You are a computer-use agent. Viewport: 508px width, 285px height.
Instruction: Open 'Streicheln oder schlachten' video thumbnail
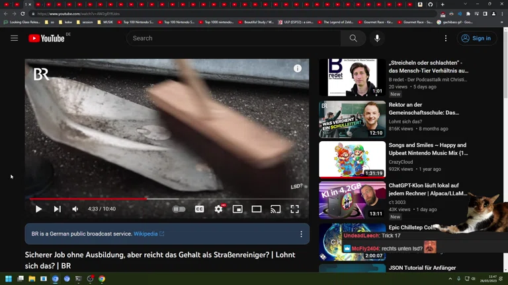352,77
